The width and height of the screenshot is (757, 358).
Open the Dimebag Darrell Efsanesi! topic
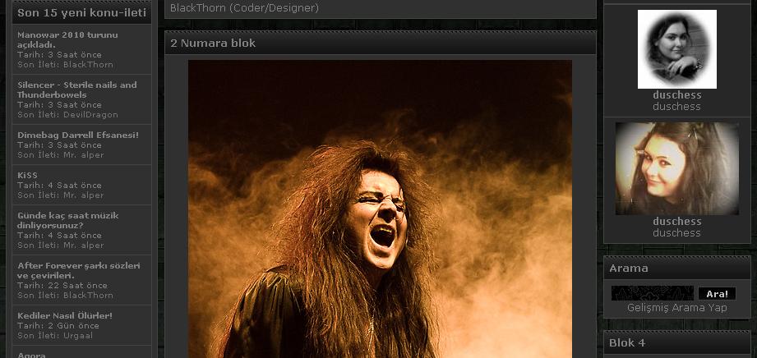click(77, 135)
